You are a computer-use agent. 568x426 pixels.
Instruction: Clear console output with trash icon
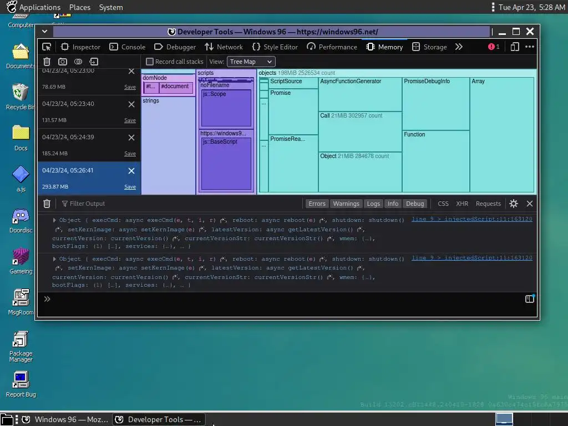pos(47,204)
